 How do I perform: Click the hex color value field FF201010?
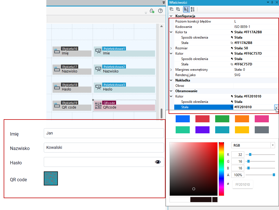(x=243, y=184)
